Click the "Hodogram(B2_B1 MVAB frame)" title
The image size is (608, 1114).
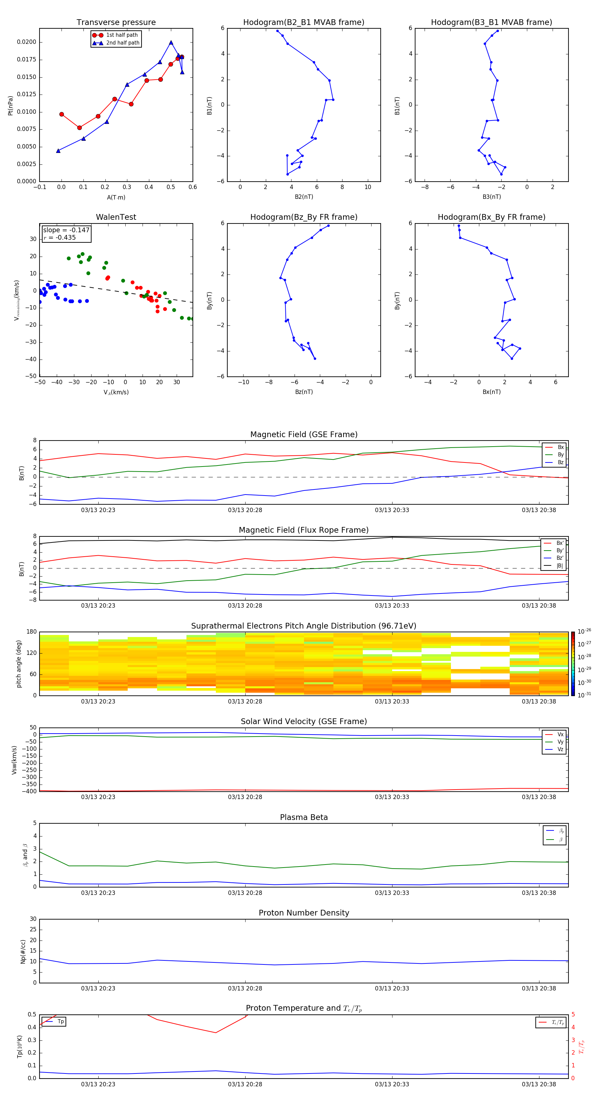tap(304, 23)
